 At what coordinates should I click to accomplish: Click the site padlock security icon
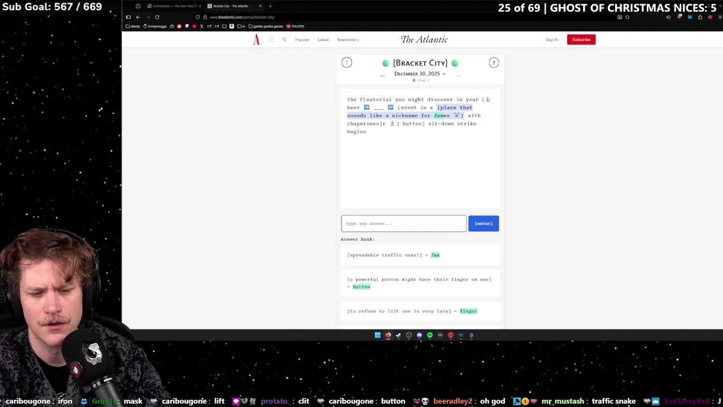[x=205, y=17]
